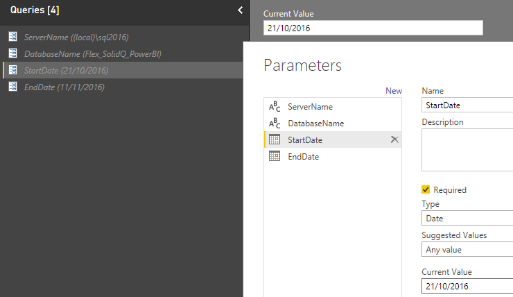Click the DatabaseName query table icon
This screenshot has height=297, width=513.
(12, 53)
